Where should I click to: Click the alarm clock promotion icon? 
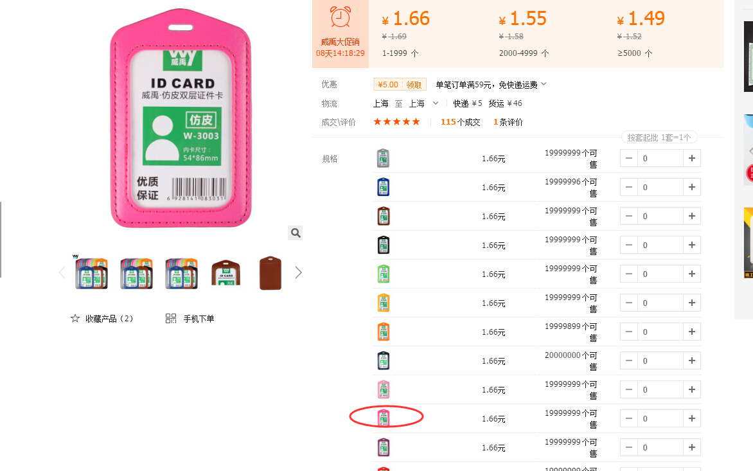click(341, 17)
